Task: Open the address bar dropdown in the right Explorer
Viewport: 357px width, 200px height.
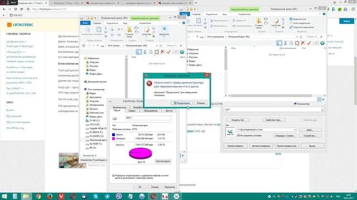Action: (297, 37)
